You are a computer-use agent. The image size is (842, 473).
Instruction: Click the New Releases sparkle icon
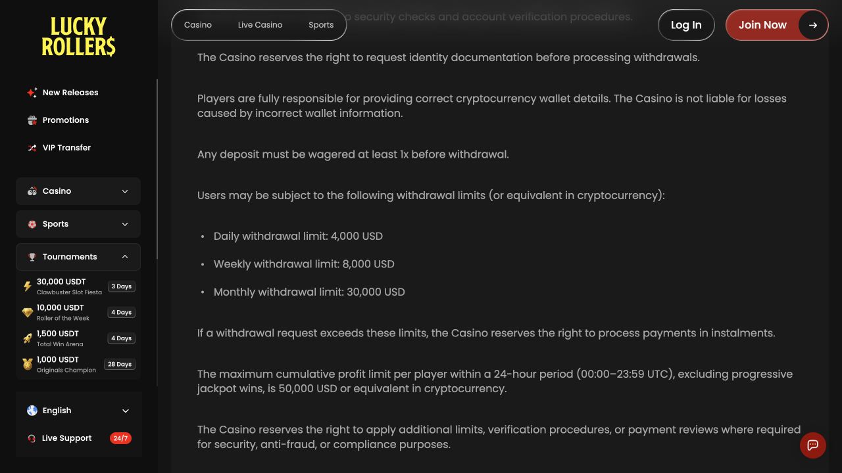(32, 93)
